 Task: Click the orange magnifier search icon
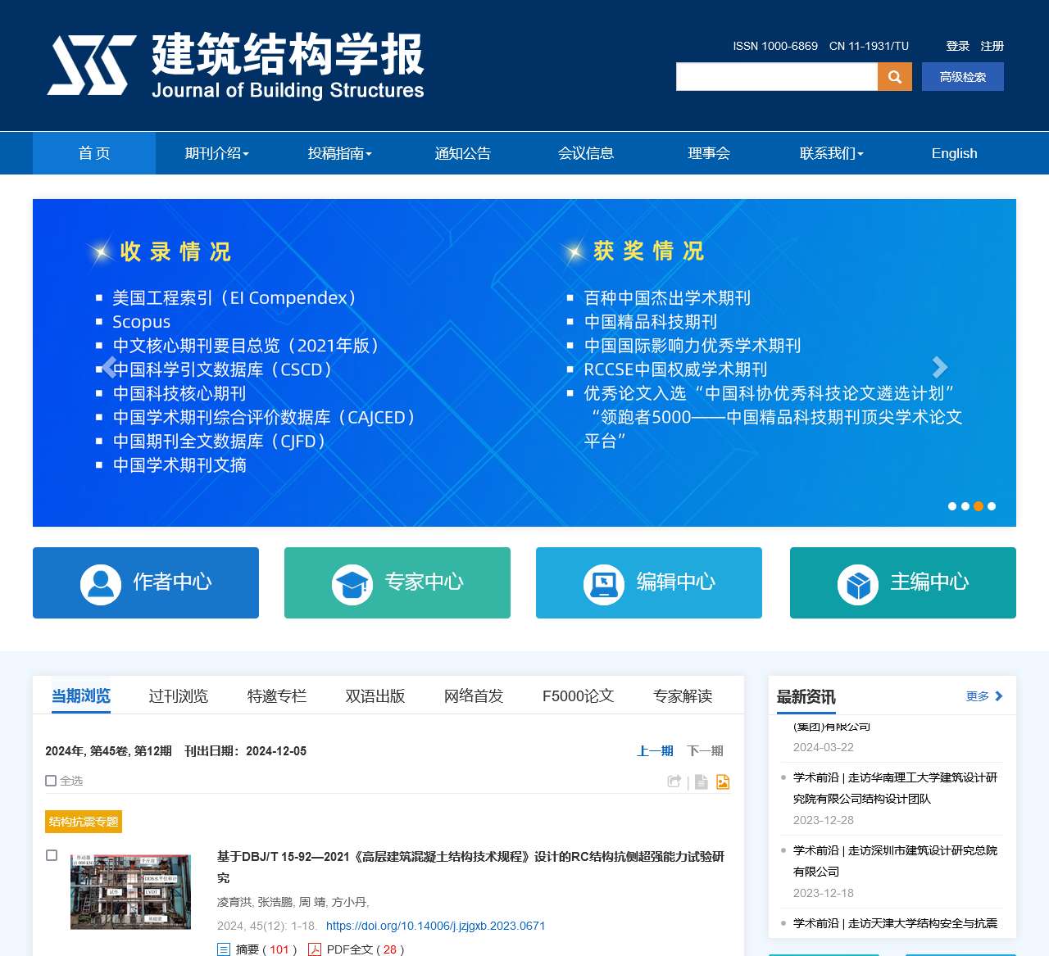[895, 77]
